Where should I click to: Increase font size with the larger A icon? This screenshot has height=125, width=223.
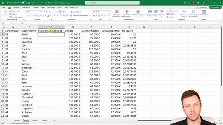[x=47, y=12]
